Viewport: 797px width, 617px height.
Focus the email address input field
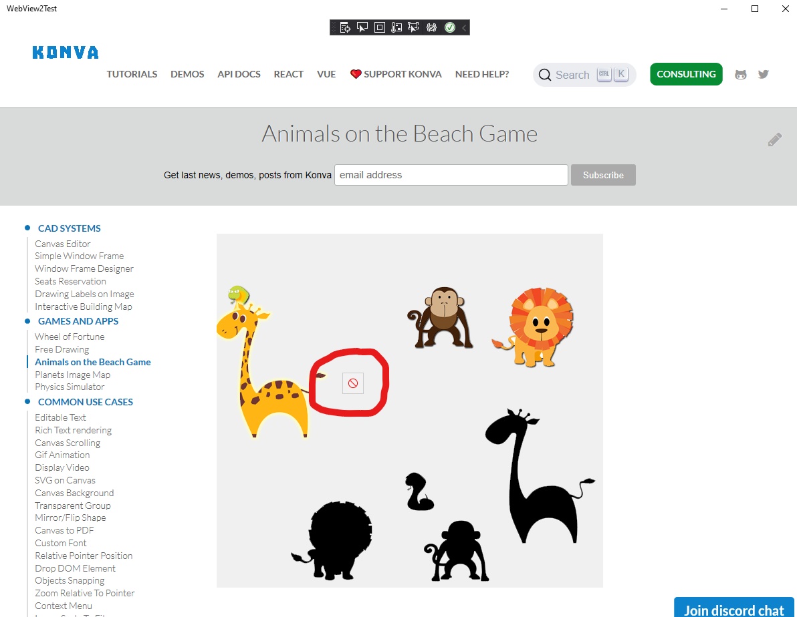pyautogui.click(x=451, y=175)
